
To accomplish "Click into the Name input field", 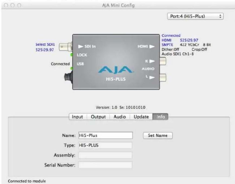I will point(106,135).
